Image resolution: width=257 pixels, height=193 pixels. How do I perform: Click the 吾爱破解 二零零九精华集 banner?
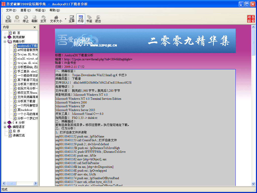145,41
